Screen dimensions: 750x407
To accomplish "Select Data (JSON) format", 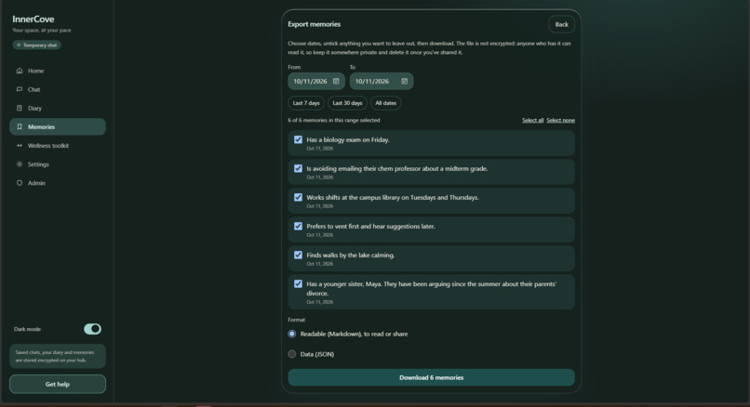I will click(292, 354).
